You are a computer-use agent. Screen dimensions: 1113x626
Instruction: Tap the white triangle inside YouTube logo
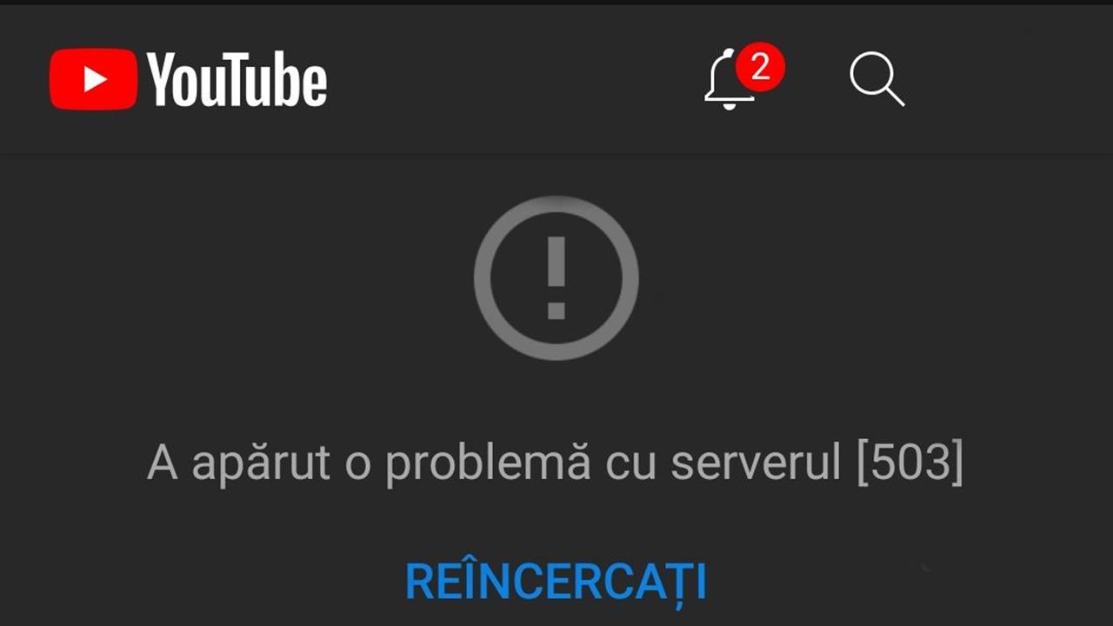tap(95, 79)
